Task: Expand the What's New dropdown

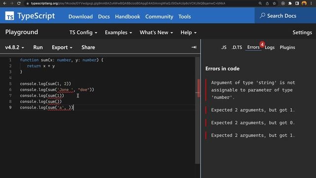Action: pyautogui.click(x=156, y=33)
